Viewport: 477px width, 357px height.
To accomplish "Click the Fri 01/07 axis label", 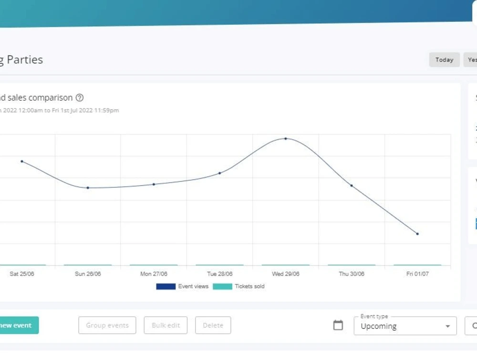I will [x=417, y=274].
